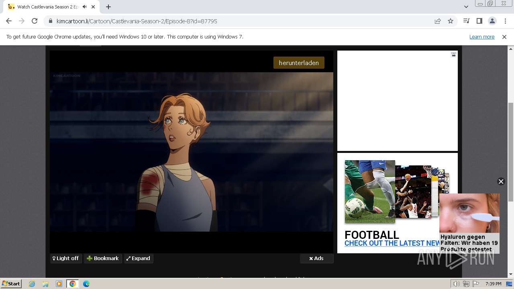Go forward to the next page

pos(22,21)
